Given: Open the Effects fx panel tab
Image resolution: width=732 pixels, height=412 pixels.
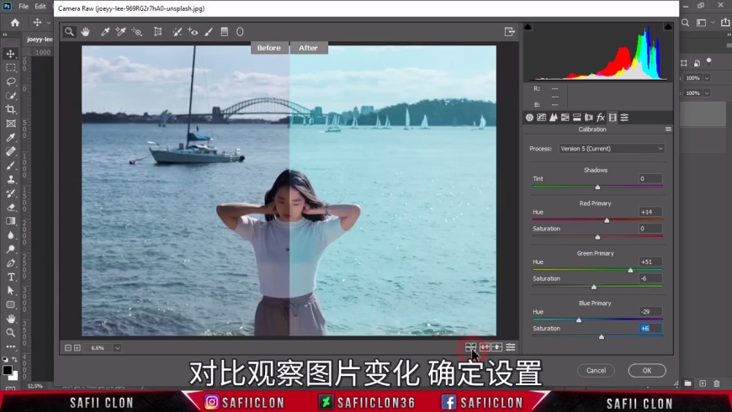Looking at the screenshot, I should pos(601,118).
